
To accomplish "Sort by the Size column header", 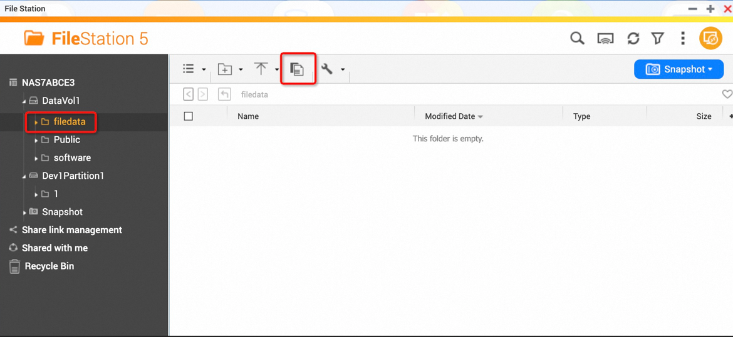I will tap(704, 116).
